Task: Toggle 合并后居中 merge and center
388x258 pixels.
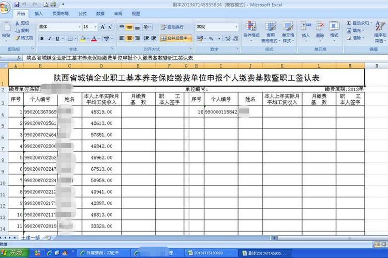Action: [174, 38]
